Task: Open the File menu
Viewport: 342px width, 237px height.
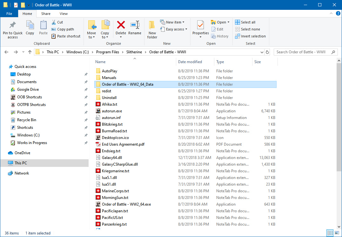Action: coord(9,14)
